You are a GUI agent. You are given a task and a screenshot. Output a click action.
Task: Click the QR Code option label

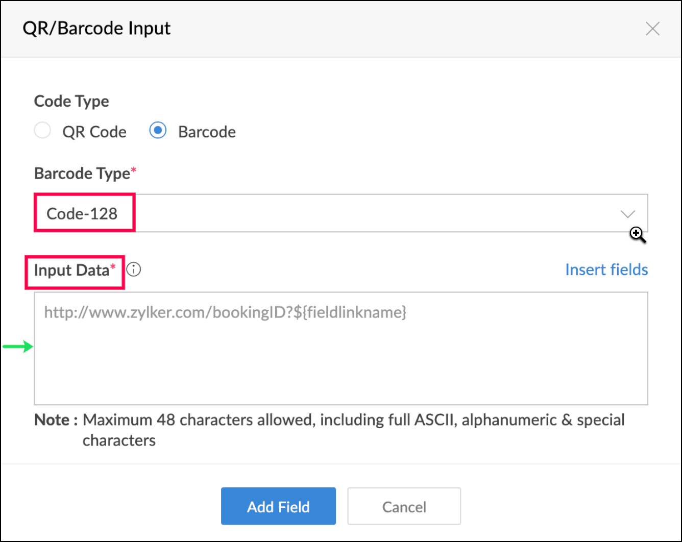[94, 132]
